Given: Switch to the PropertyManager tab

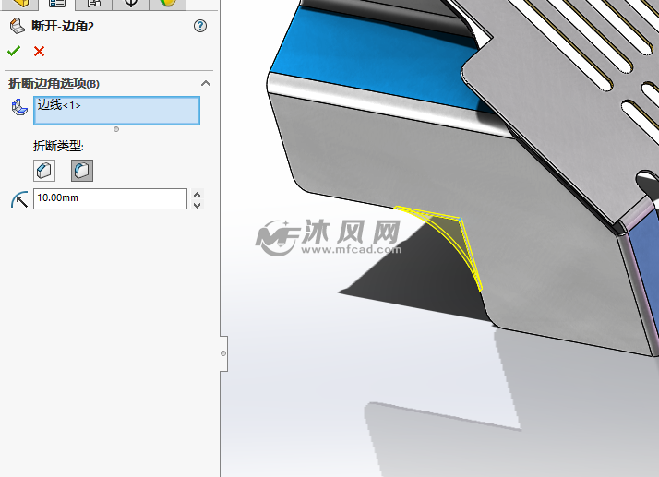Looking at the screenshot, I should [x=57, y=4].
